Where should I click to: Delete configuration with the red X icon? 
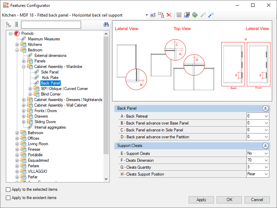169,15
